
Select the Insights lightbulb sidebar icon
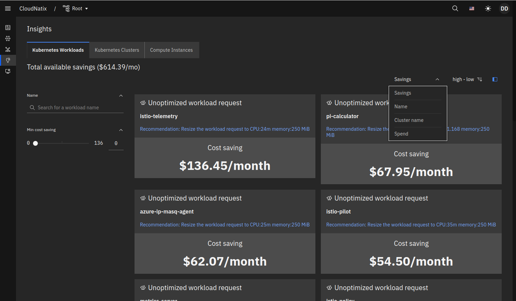pyautogui.click(x=8, y=60)
